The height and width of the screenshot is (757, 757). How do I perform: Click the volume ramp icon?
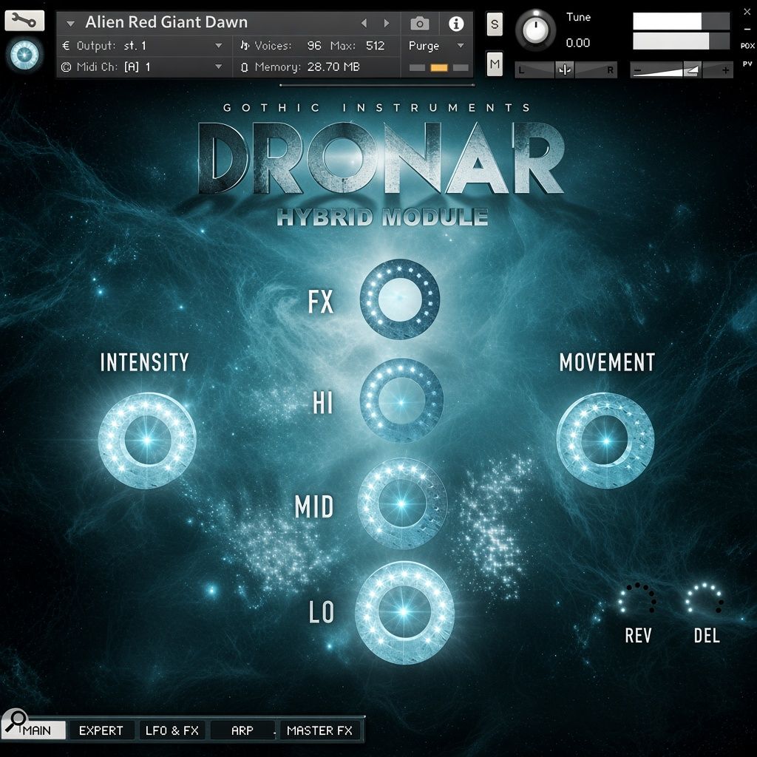click(693, 70)
